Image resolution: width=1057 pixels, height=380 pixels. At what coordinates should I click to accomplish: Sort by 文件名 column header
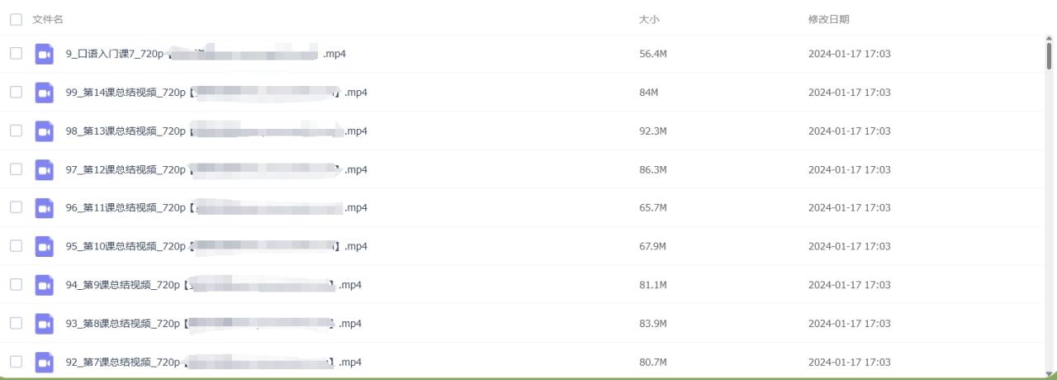pyautogui.click(x=48, y=19)
